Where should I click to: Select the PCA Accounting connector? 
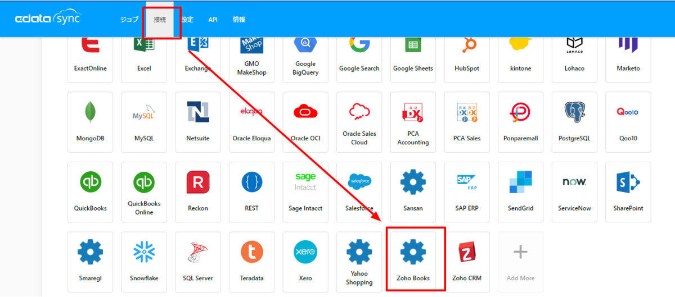[413, 122]
